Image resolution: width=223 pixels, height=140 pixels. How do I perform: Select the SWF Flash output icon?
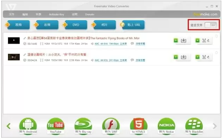(x=111, y=124)
